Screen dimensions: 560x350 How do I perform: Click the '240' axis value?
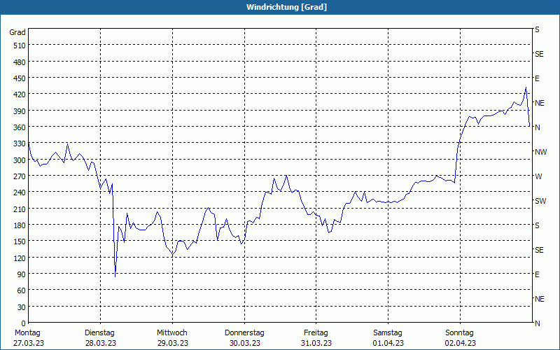[20, 192]
